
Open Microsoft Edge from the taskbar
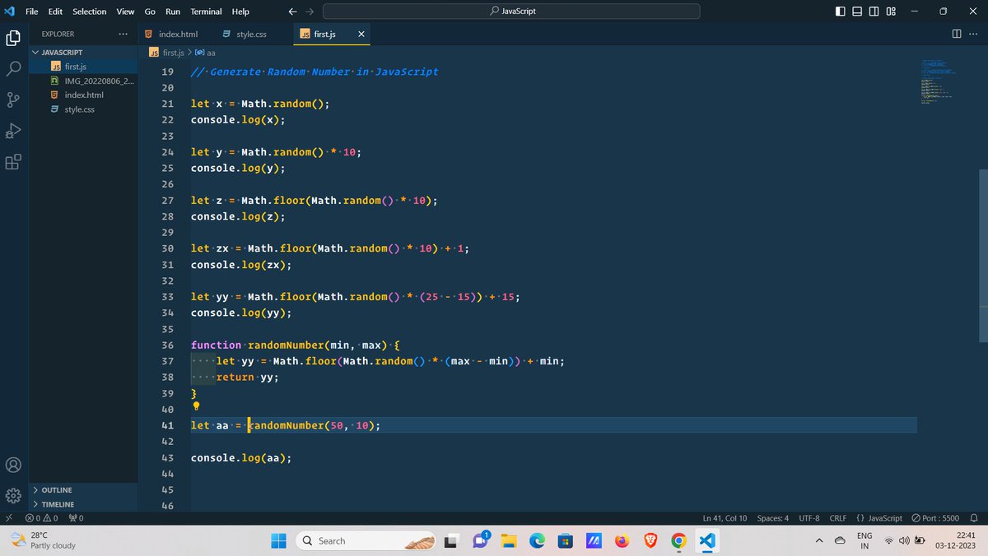537,540
